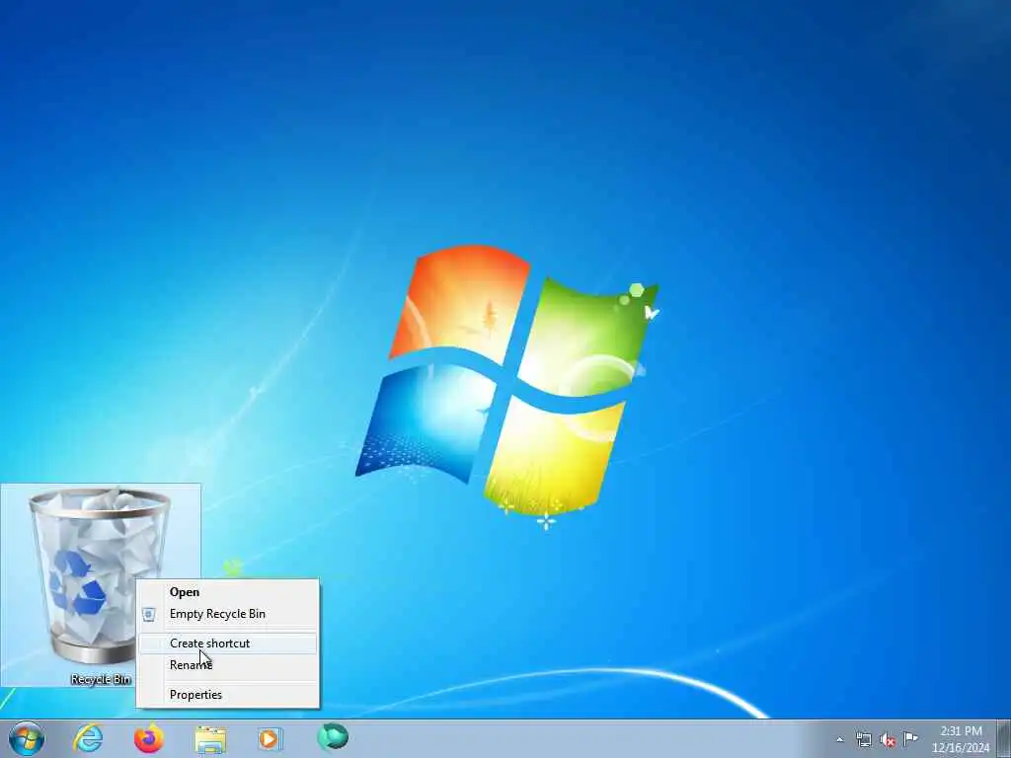This screenshot has height=758, width=1011.
Task: Select the Recycle Bin desktop icon
Action: [x=100, y=584]
